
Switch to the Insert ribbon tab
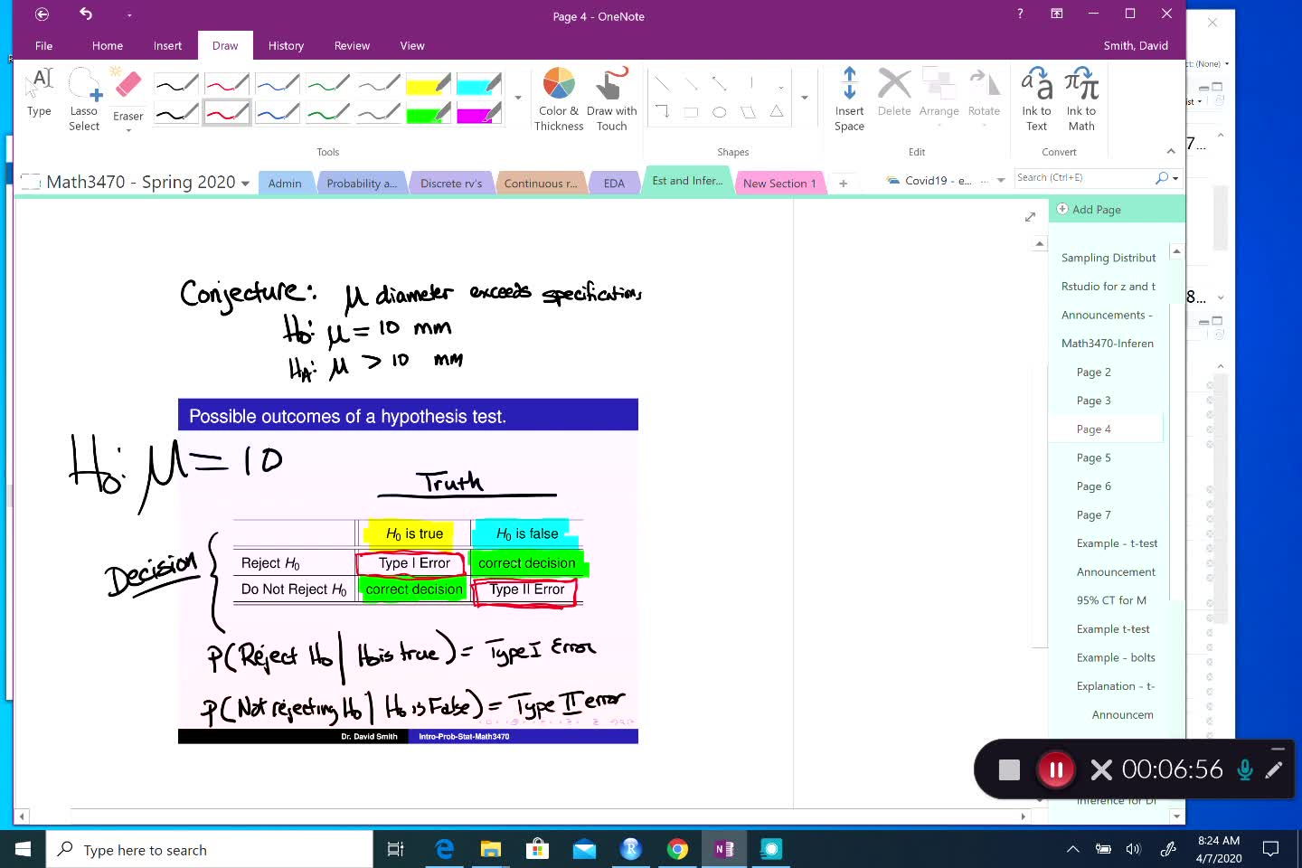167,45
